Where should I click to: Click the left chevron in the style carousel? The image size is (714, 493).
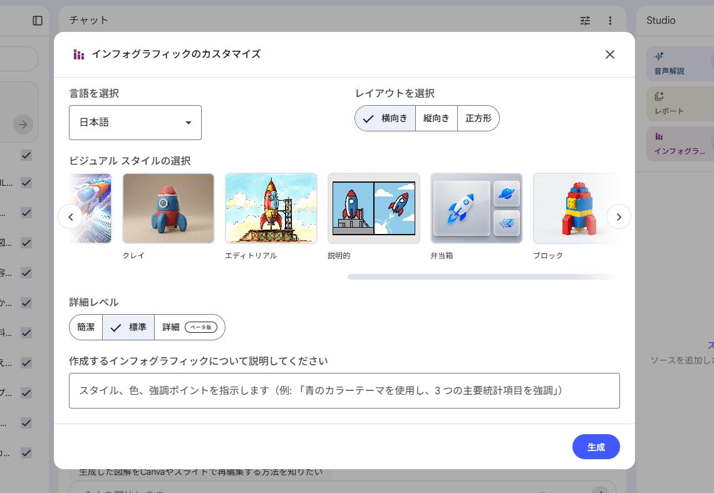point(71,216)
